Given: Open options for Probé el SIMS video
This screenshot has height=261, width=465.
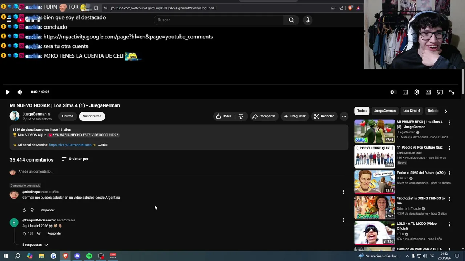Looking at the screenshot, I should (450, 174).
